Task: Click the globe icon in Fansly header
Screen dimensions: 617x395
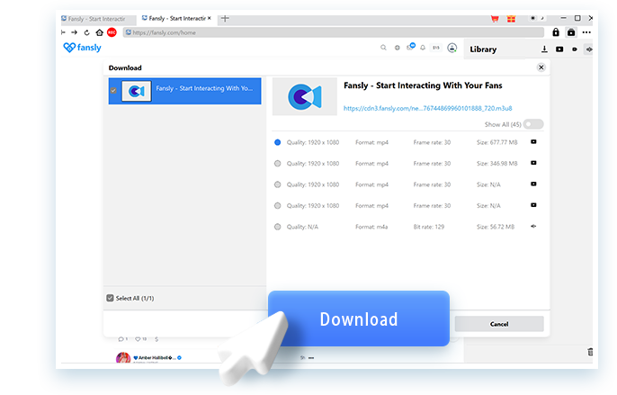Action: pyautogui.click(x=397, y=48)
